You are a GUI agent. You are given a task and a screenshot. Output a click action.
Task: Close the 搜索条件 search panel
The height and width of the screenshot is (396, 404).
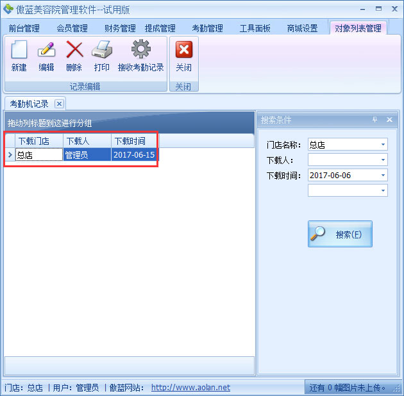390,119
